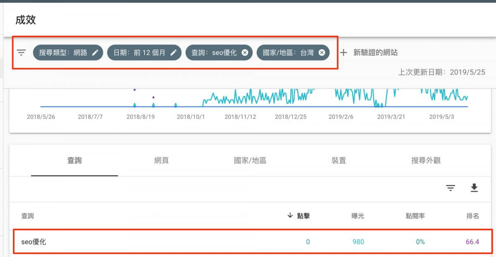The image size is (496, 257).
Task: Click pencil icon on 日期: 前 12 個月 chip
Action: point(174,53)
